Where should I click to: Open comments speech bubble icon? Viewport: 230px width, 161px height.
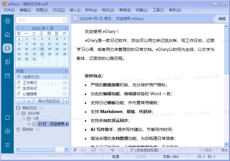point(94,150)
